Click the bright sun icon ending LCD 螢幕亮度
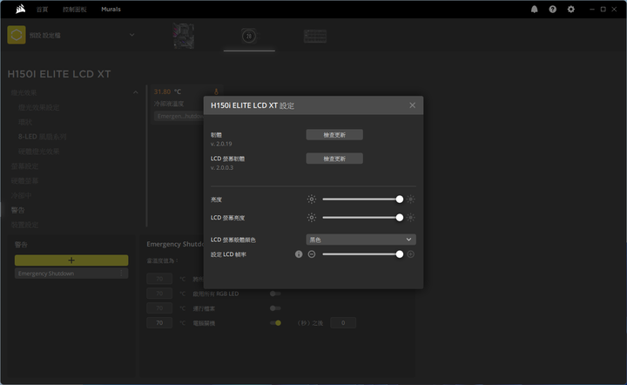Viewport: 627px width, 385px height. (x=411, y=218)
